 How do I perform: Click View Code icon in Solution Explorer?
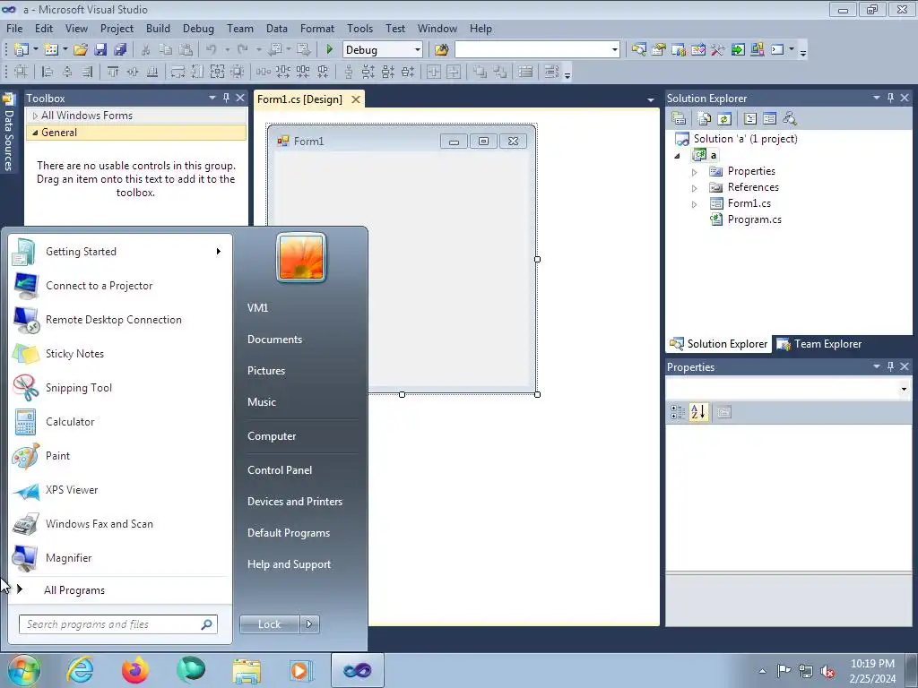750,119
